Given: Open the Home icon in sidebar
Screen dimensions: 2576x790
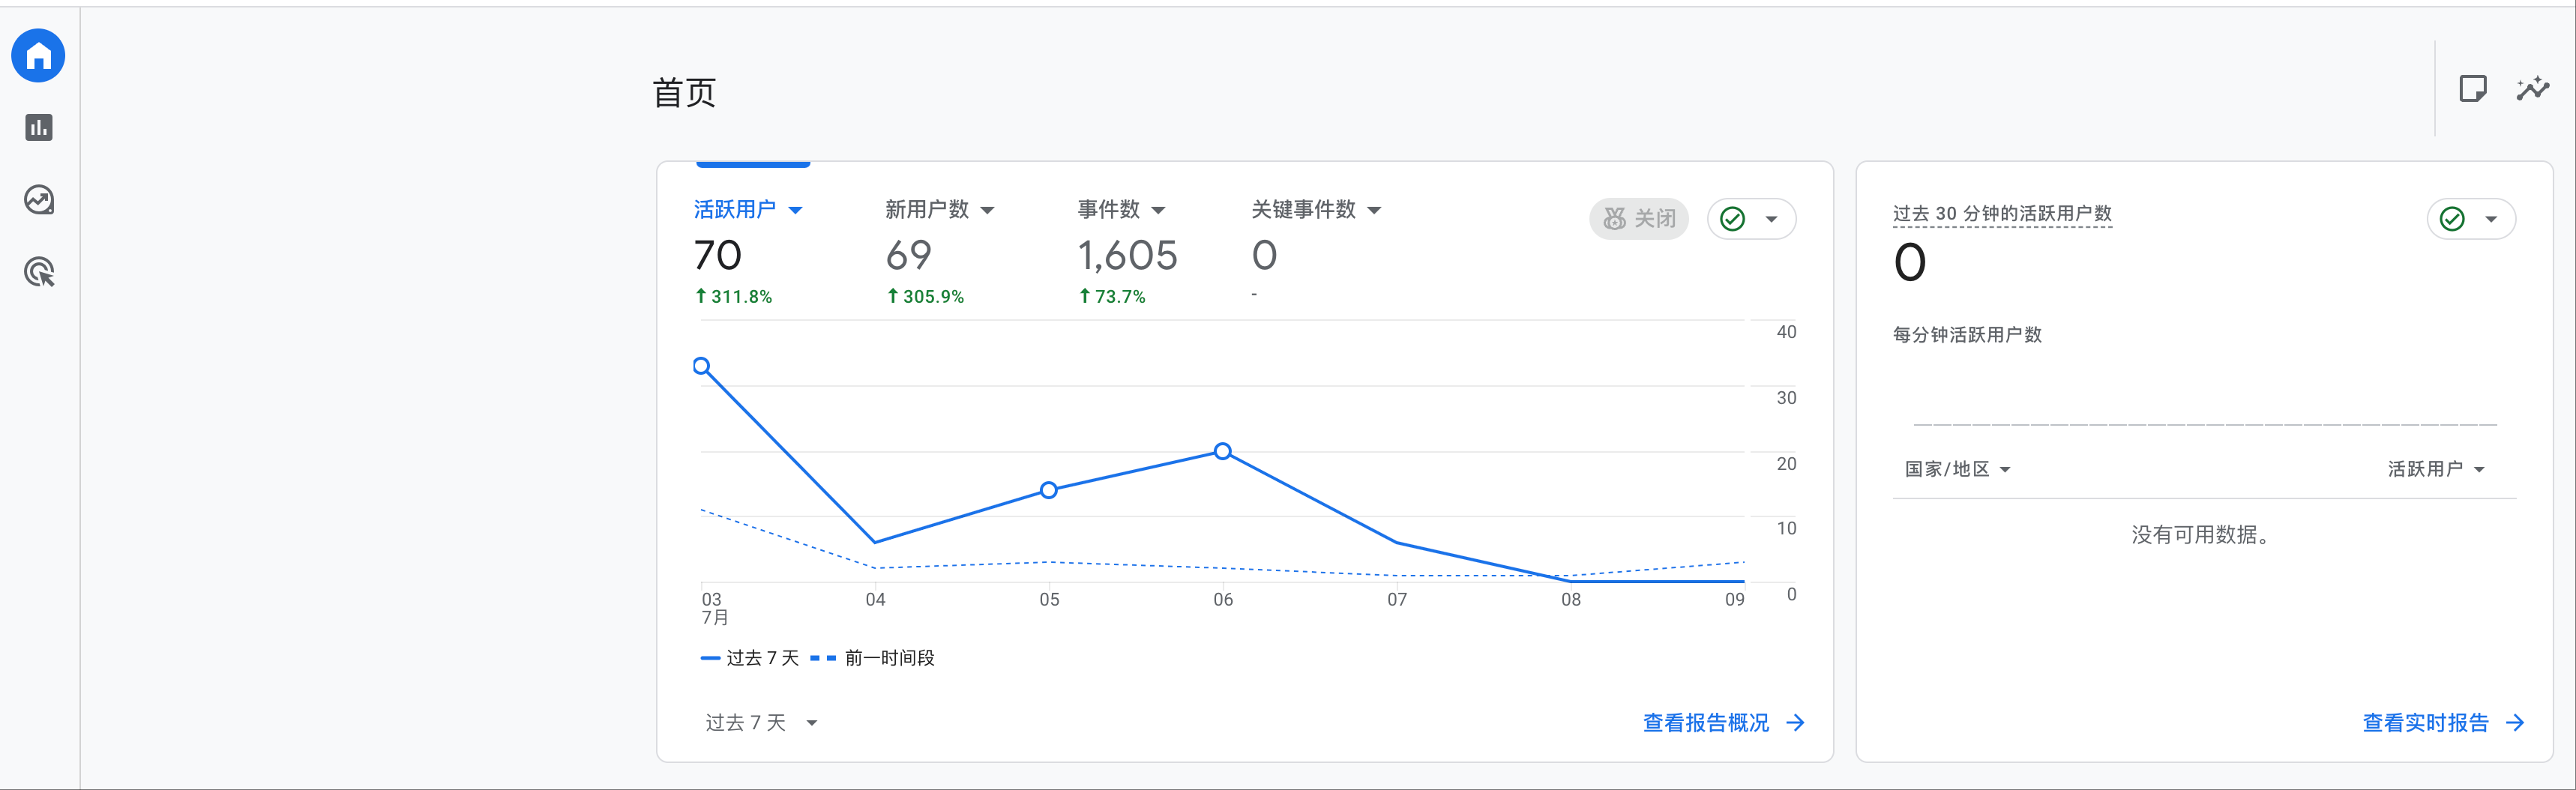Looking at the screenshot, I should pyautogui.click(x=38, y=56).
